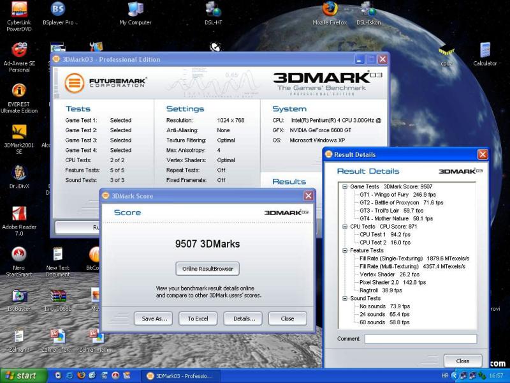Click the To Excel button
The image size is (510, 383).
coord(198,319)
